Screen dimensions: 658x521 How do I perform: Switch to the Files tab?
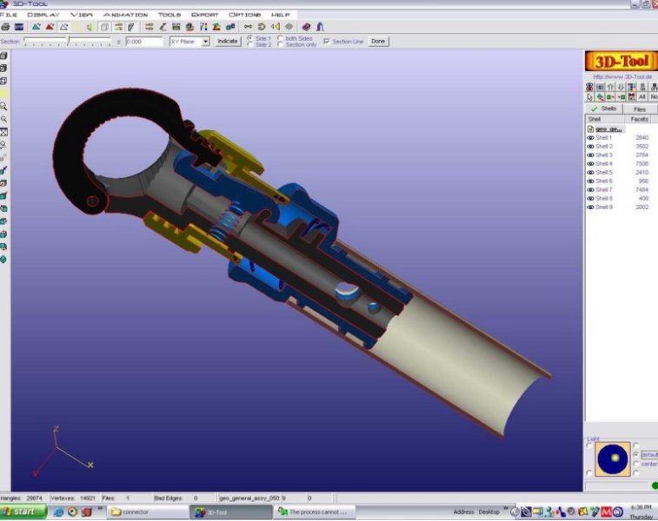[639, 109]
